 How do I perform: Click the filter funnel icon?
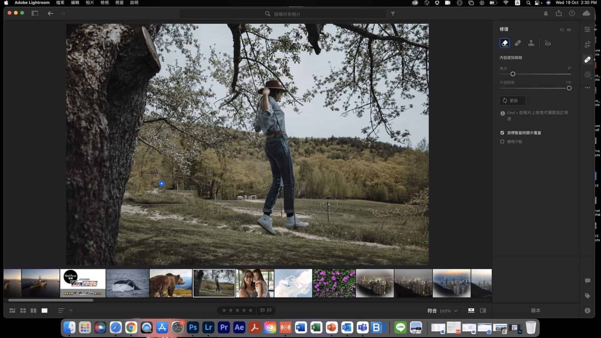point(393,14)
